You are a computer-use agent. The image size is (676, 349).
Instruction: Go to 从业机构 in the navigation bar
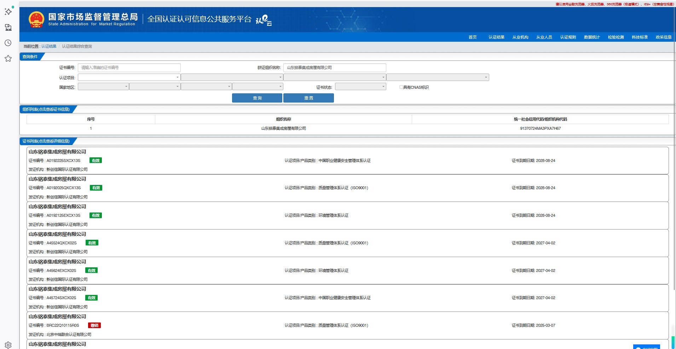pyautogui.click(x=520, y=37)
